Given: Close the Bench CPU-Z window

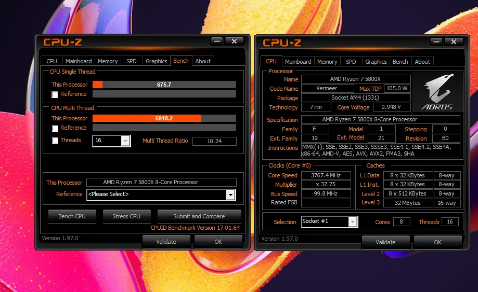Looking at the screenshot, I should point(234,41).
